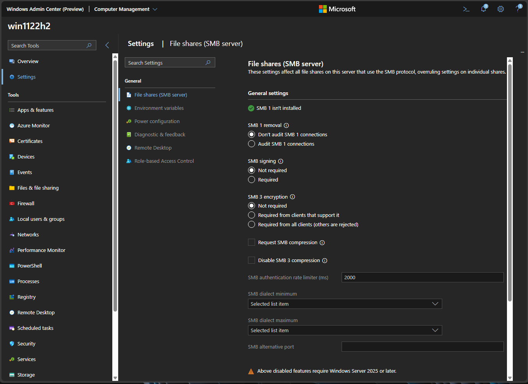This screenshot has height=384, width=528.
Task: Click the Windows Admin Center (Preview) link
Action: click(45, 9)
